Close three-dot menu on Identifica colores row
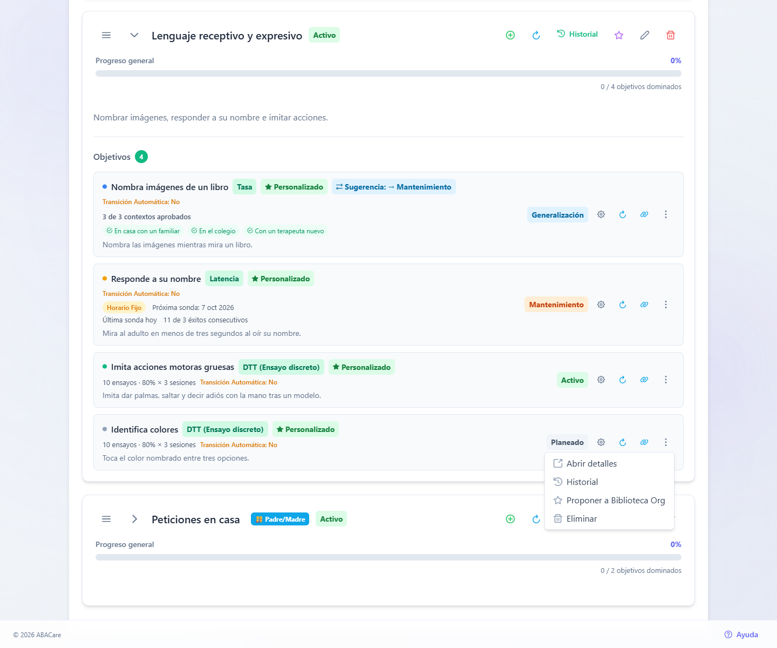This screenshot has height=648, width=777. coord(666,442)
